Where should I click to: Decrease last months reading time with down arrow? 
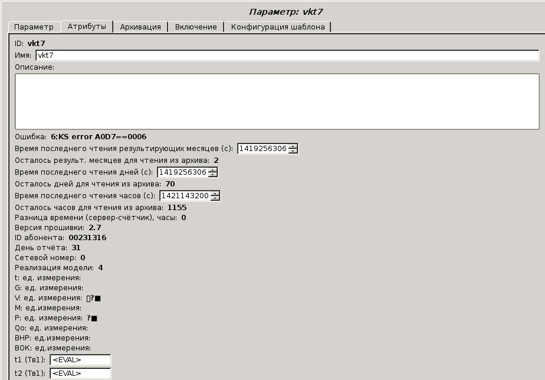click(293, 151)
